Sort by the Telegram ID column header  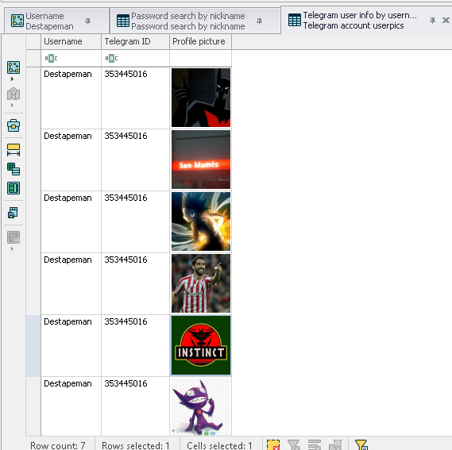[x=135, y=41]
